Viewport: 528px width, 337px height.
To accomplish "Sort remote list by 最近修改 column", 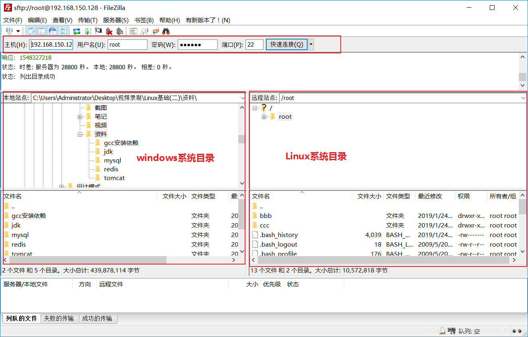I will click(x=435, y=196).
